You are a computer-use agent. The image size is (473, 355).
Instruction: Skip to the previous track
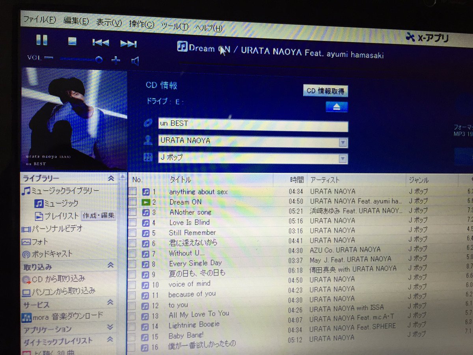pyautogui.click(x=101, y=42)
